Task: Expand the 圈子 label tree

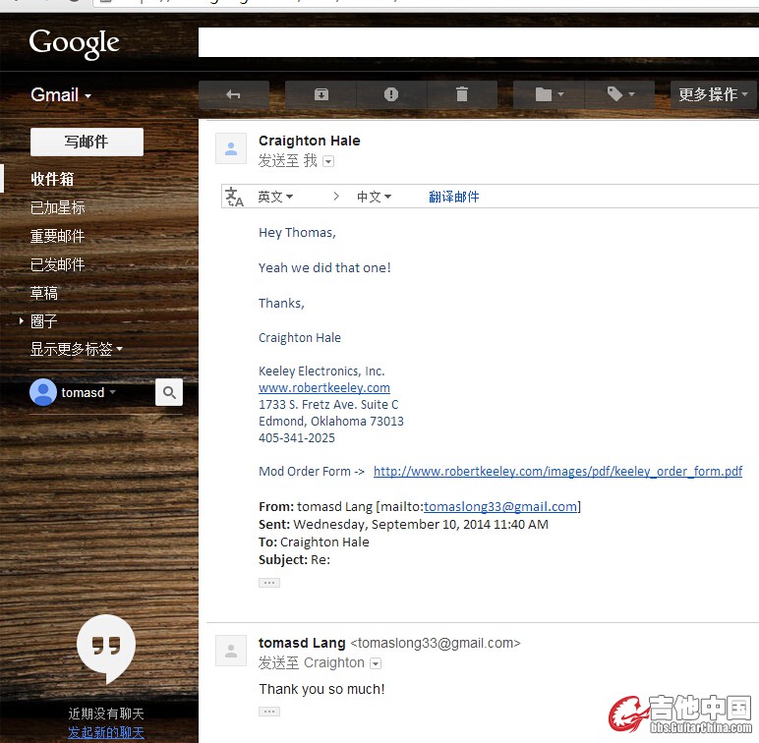Action: point(22,320)
